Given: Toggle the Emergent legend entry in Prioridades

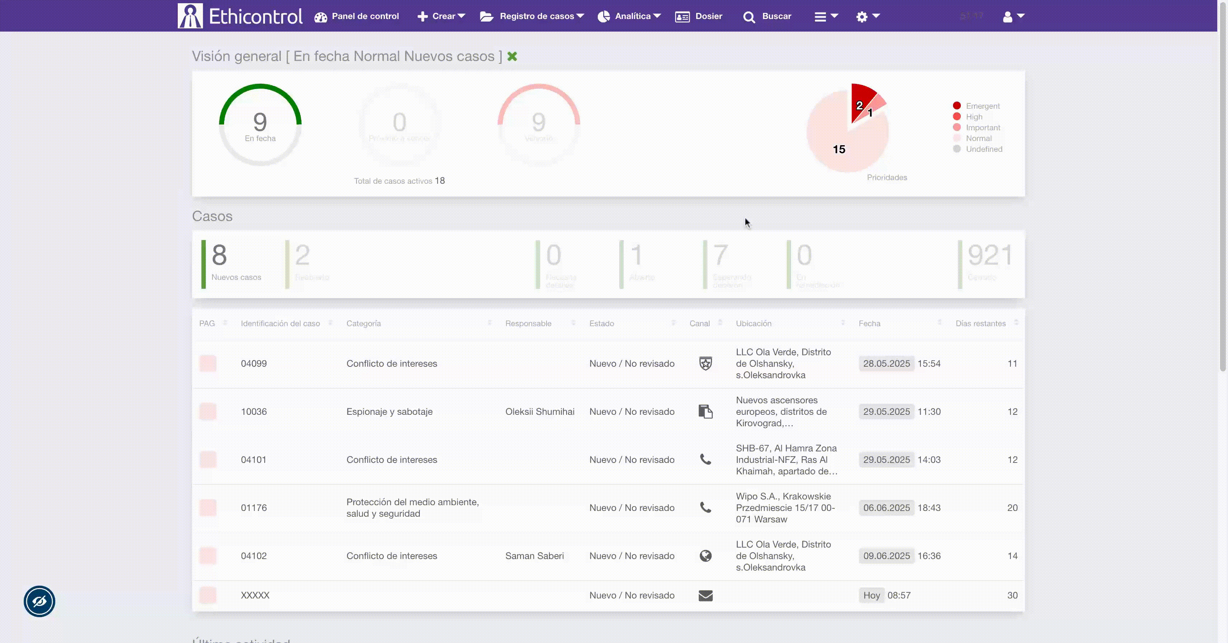Looking at the screenshot, I should pyautogui.click(x=982, y=106).
